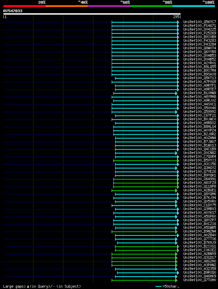Open the UniRef100_A0ZAN4 entry
Screen dimensions: 218x289
pos(200,138)
